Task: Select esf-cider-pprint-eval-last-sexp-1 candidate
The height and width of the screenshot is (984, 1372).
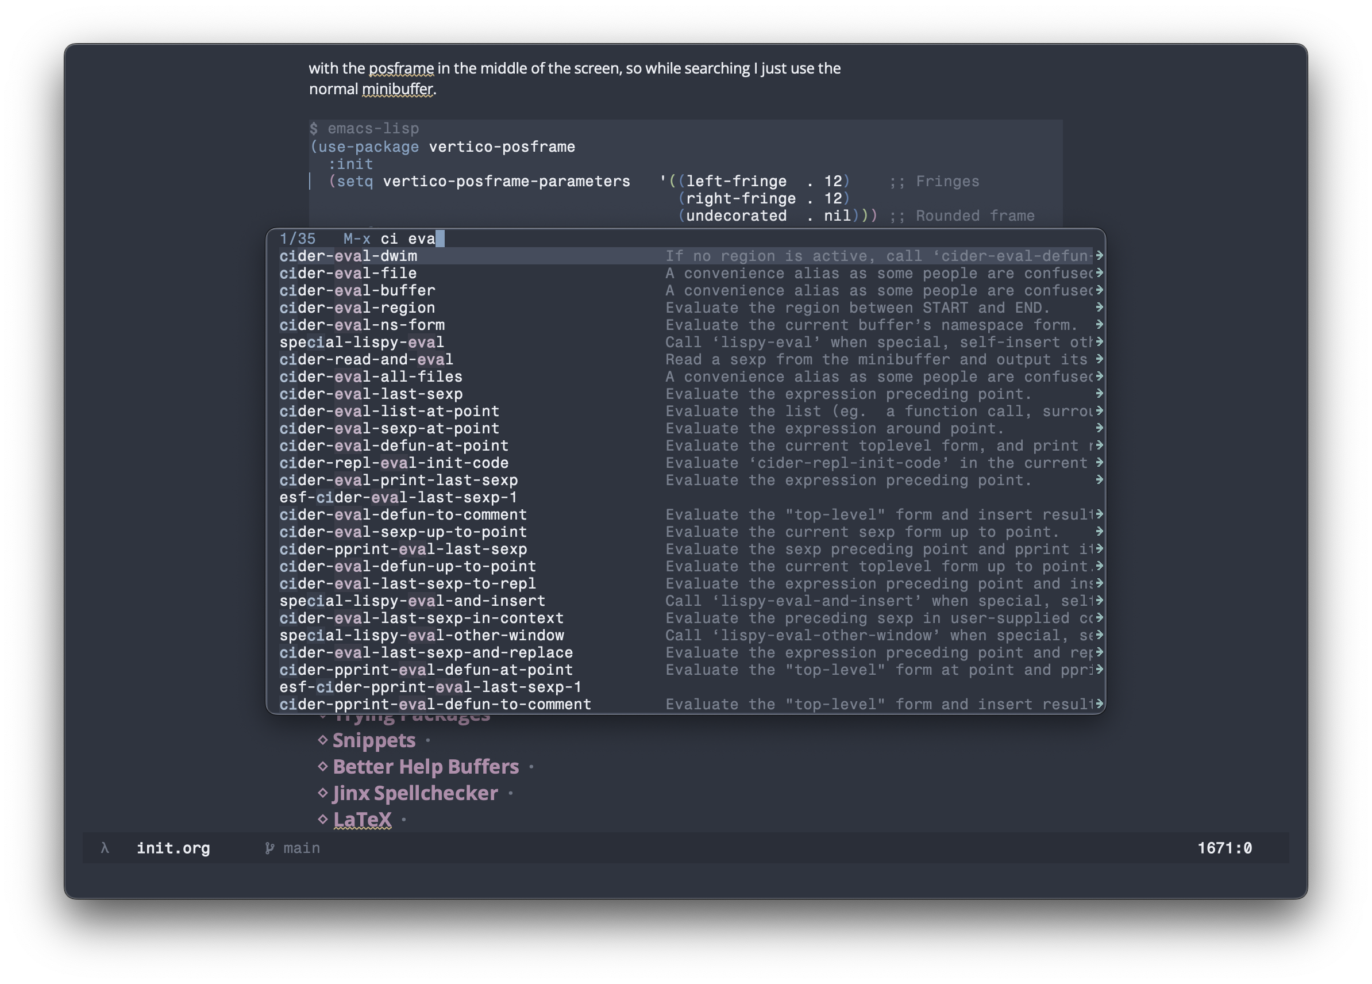Action: 685,687
